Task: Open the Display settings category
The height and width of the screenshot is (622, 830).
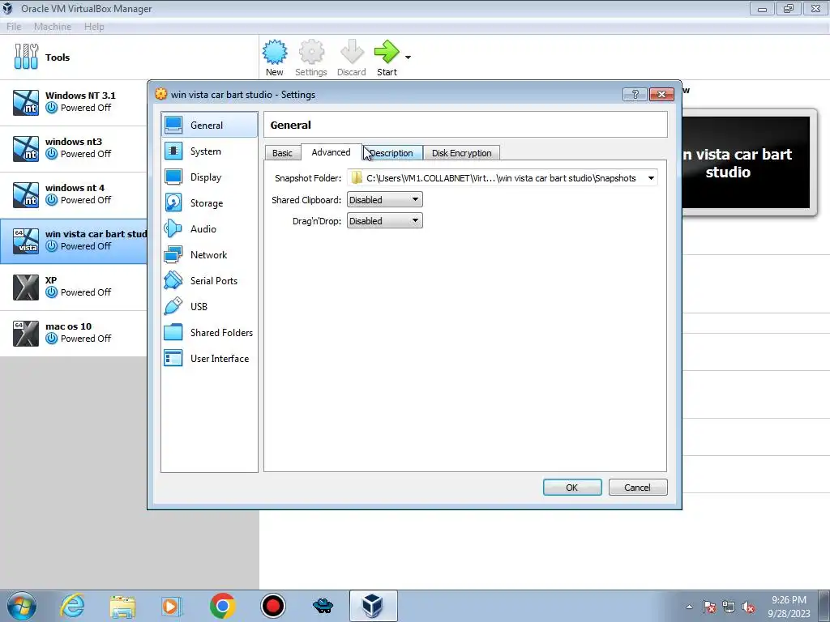Action: click(x=210, y=177)
